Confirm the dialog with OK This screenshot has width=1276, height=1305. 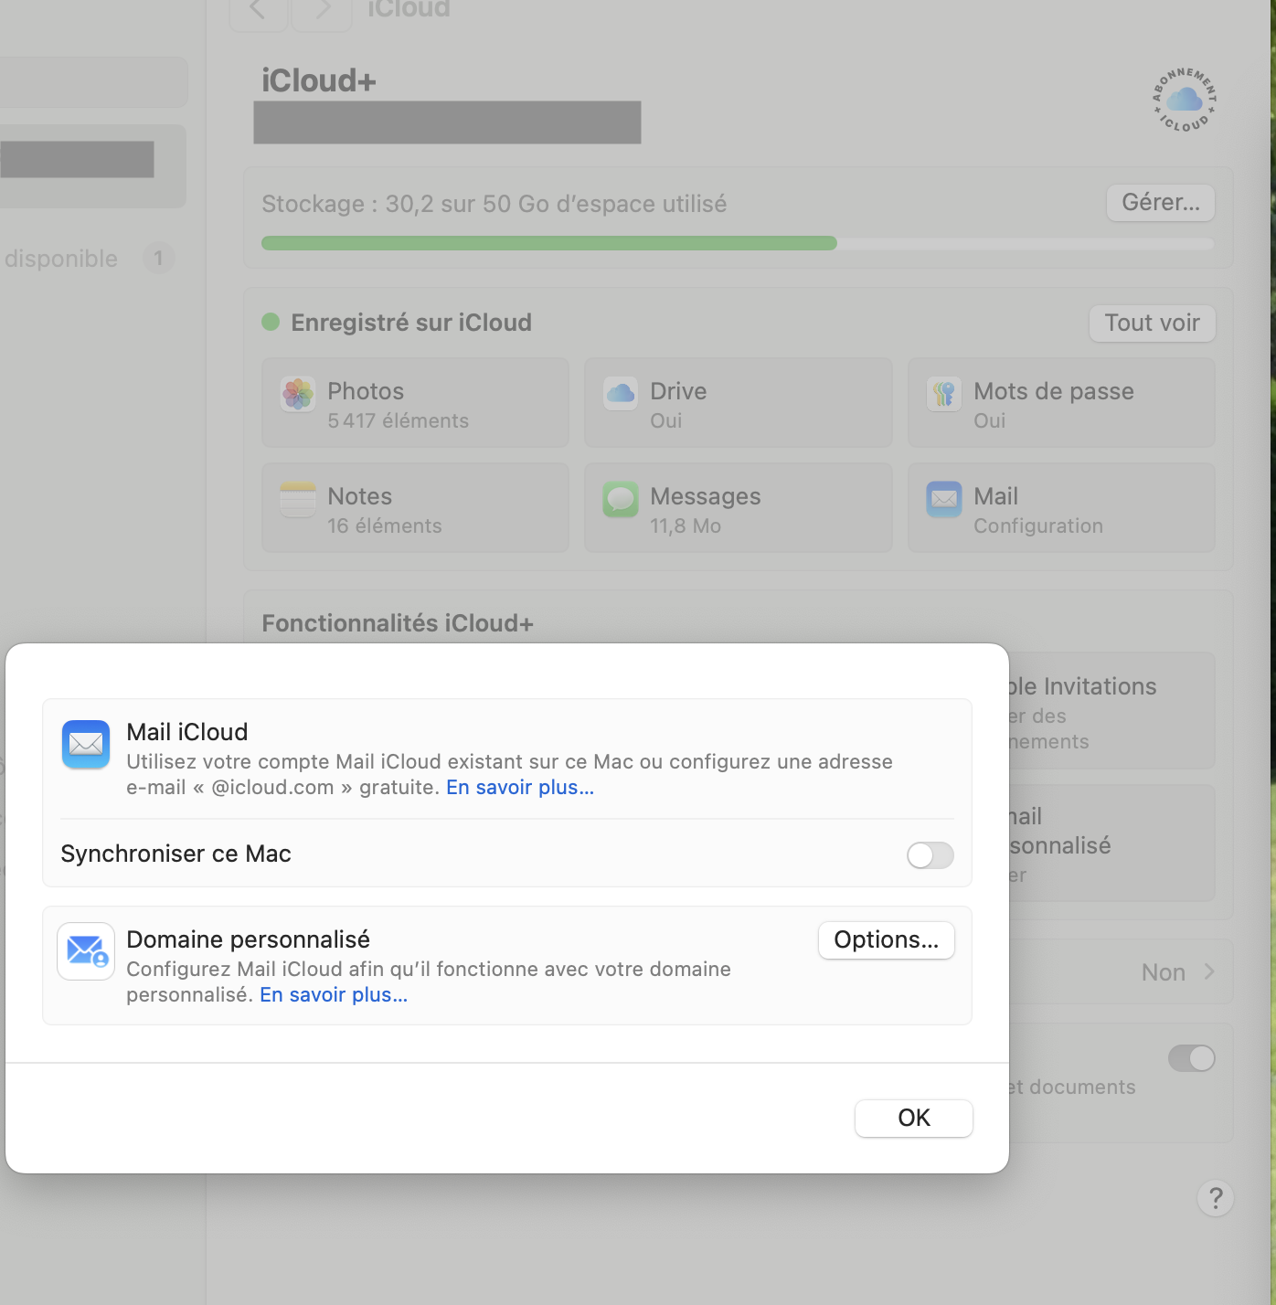click(x=914, y=1118)
